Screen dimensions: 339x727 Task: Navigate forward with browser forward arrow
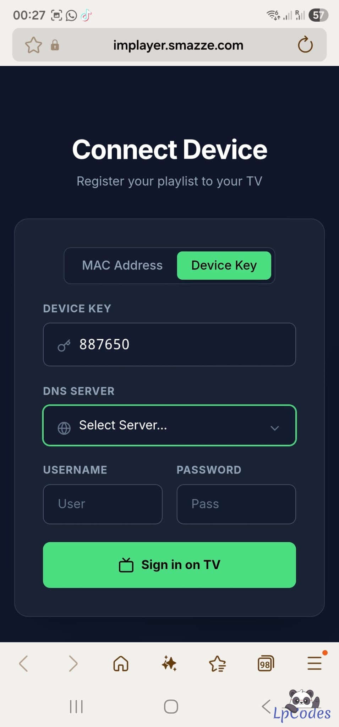[x=73, y=663]
